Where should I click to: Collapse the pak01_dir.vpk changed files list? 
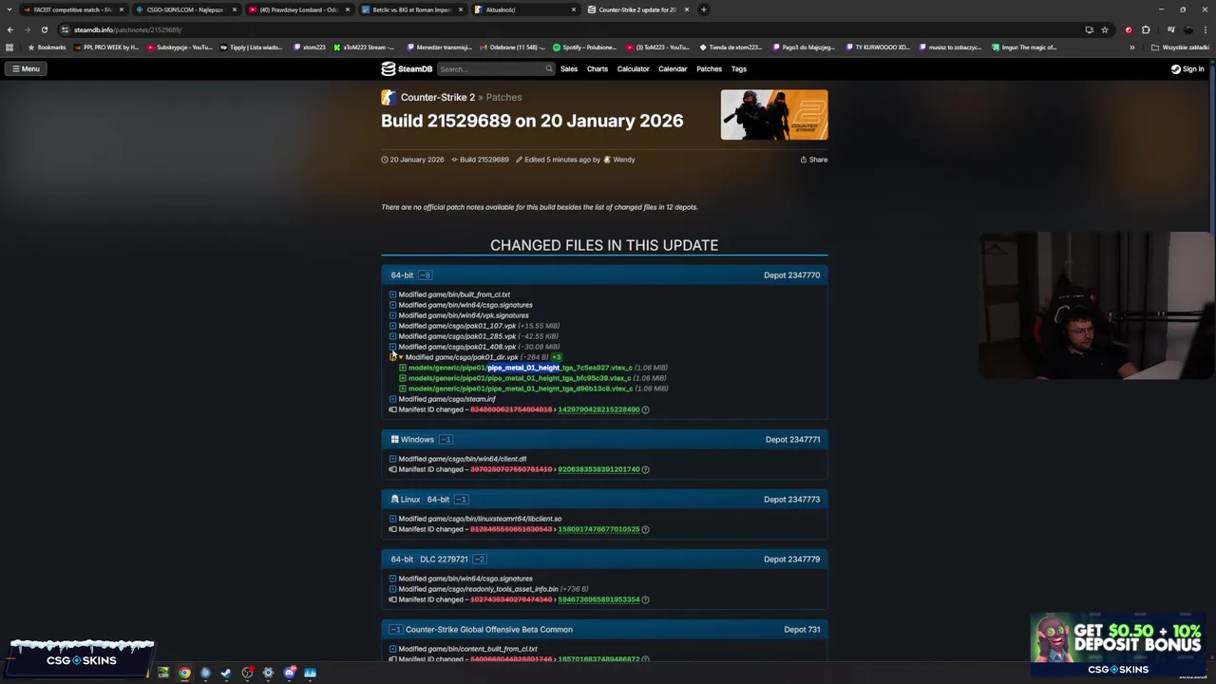[x=400, y=357]
